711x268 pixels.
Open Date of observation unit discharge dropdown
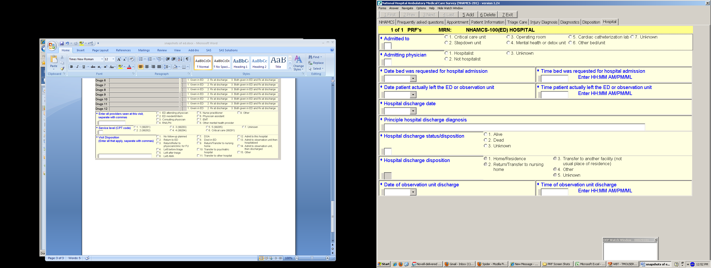tap(413, 192)
